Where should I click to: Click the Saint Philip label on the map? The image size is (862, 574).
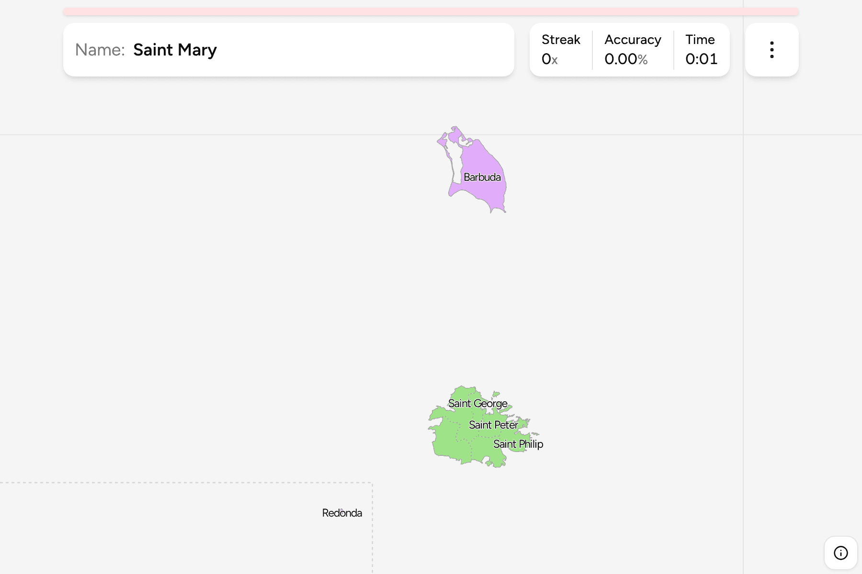(x=518, y=444)
